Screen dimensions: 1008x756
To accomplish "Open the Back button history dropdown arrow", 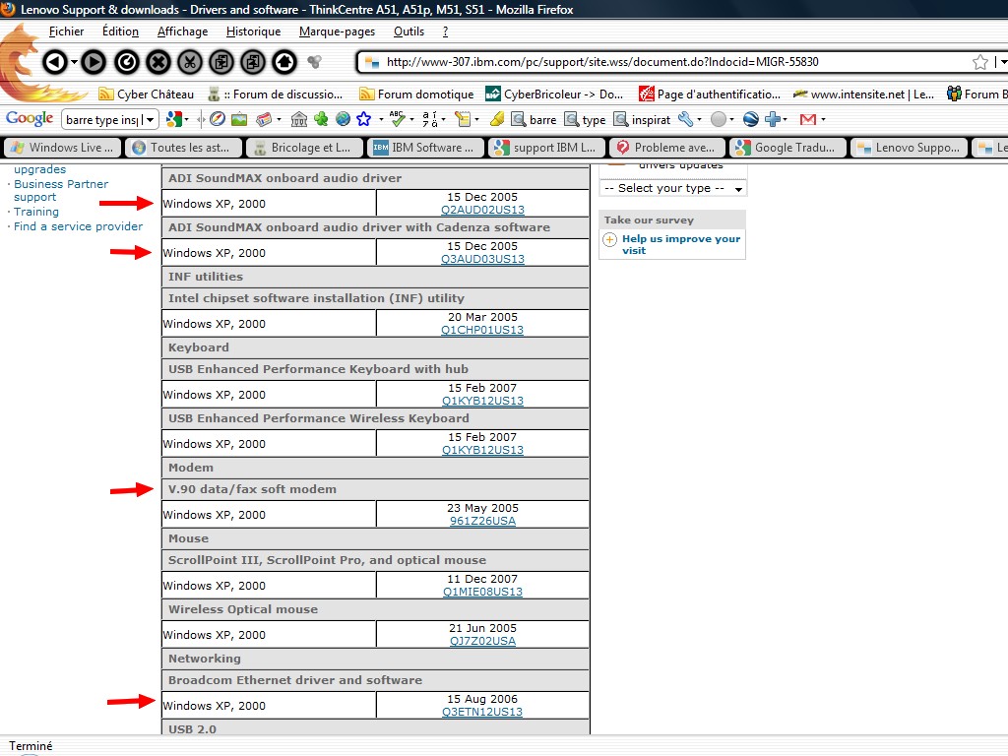I will tap(74, 62).
